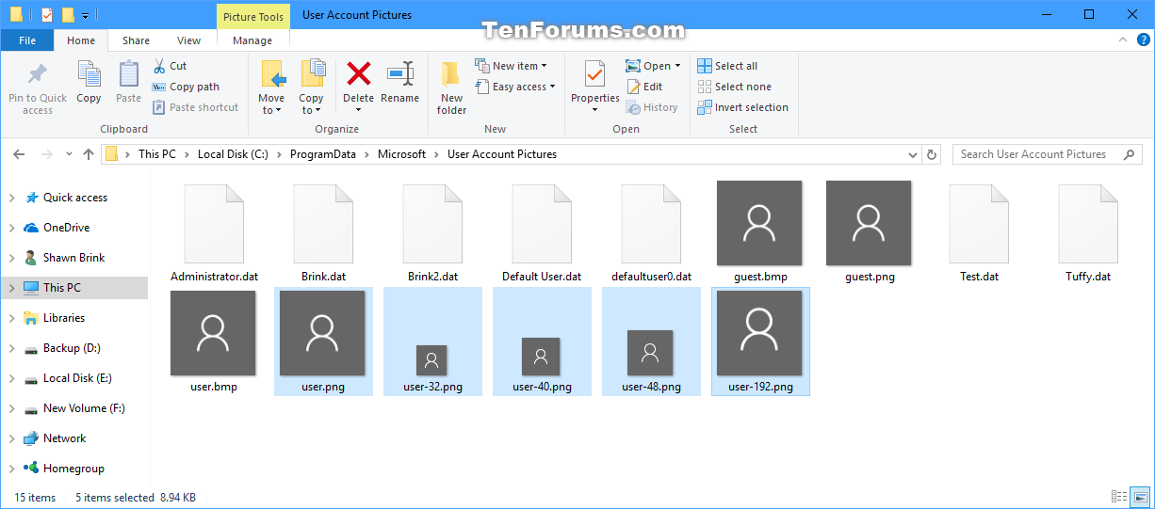
Task: Open the New item dropdown
Action: pos(511,66)
